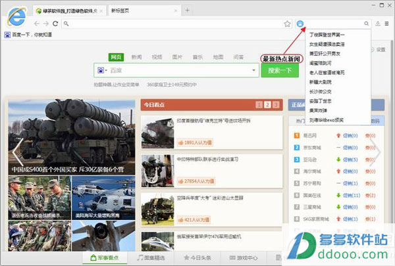Open the downloads icon in toolbar
395x266 pixels.
[x=378, y=24]
